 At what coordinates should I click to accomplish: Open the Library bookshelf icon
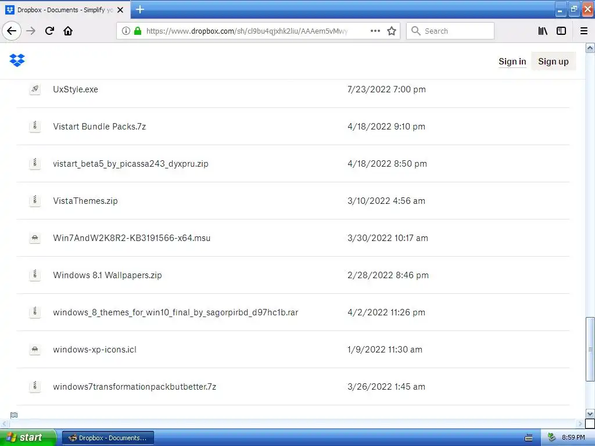tap(543, 31)
